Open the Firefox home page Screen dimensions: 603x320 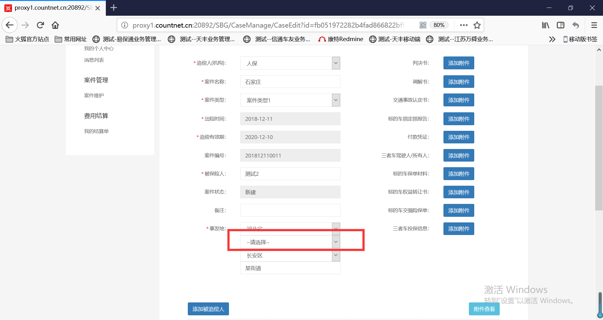[55, 25]
